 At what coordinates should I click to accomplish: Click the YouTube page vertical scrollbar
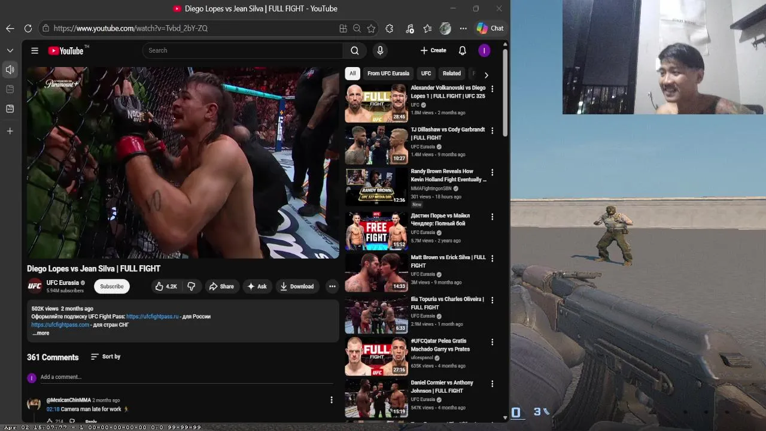pyautogui.click(x=506, y=93)
